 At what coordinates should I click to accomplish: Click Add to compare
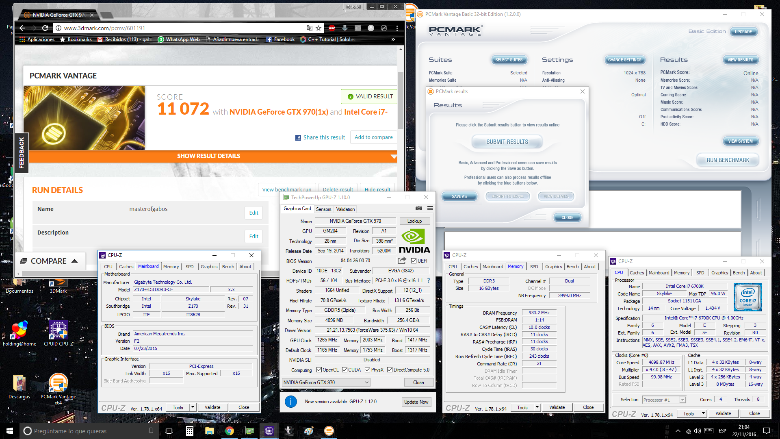point(374,137)
